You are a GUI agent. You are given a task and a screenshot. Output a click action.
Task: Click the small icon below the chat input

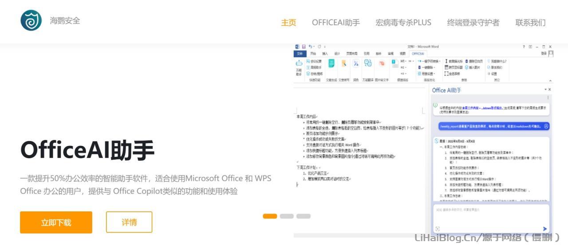pyautogui.click(x=438, y=229)
